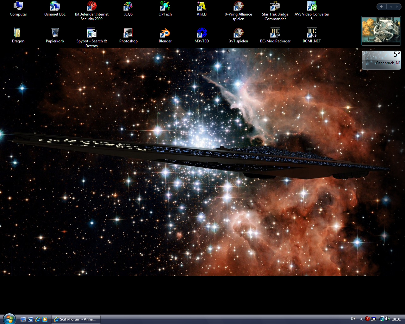Click the BC-Mod Packager icon

point(275,33)
